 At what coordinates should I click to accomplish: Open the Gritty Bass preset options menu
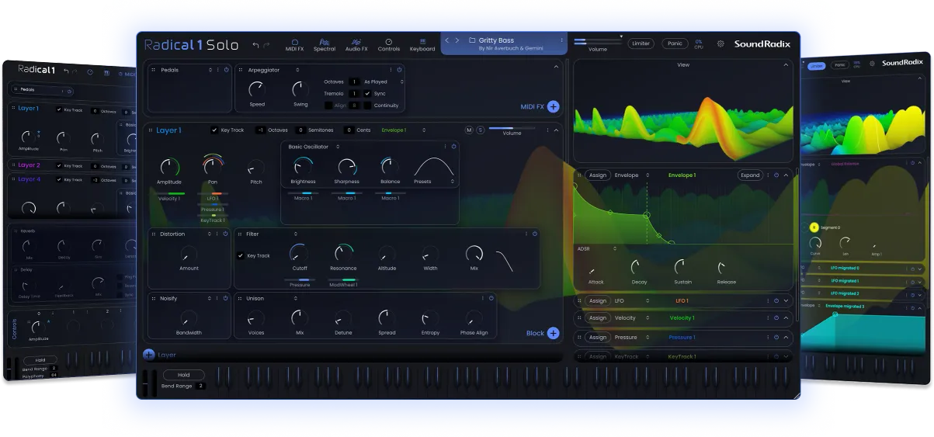click(x=562, y=40)
